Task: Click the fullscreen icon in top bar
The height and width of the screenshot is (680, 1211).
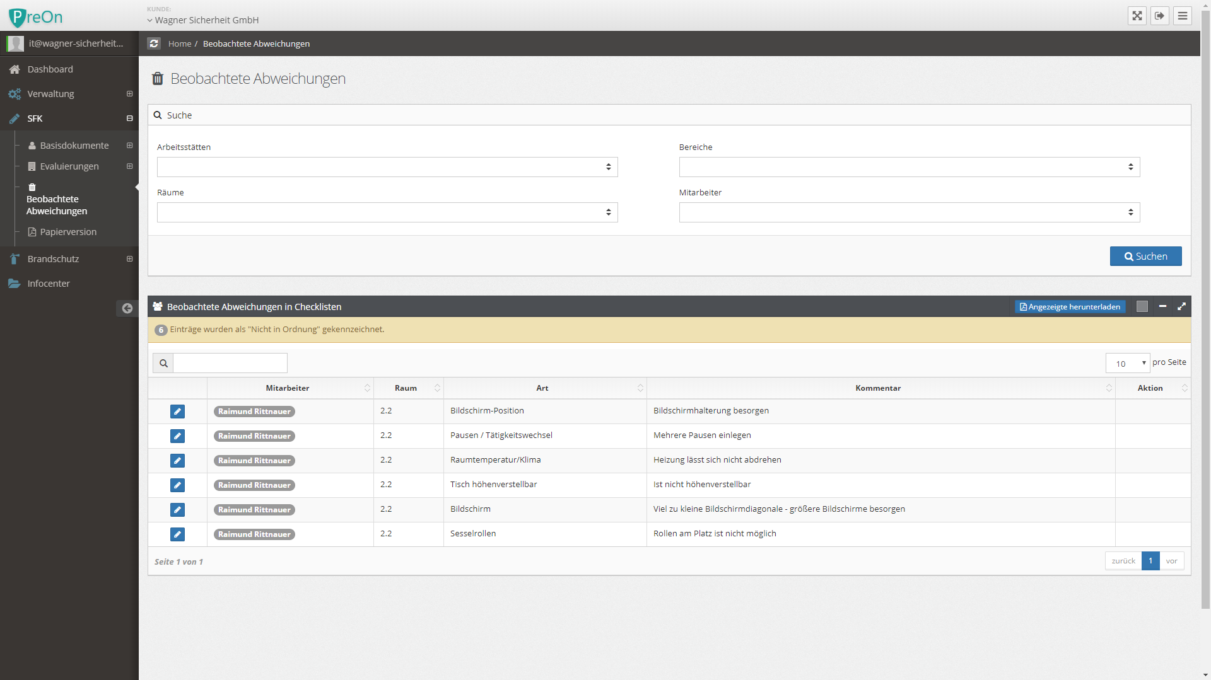Action: pos(1137,16)
